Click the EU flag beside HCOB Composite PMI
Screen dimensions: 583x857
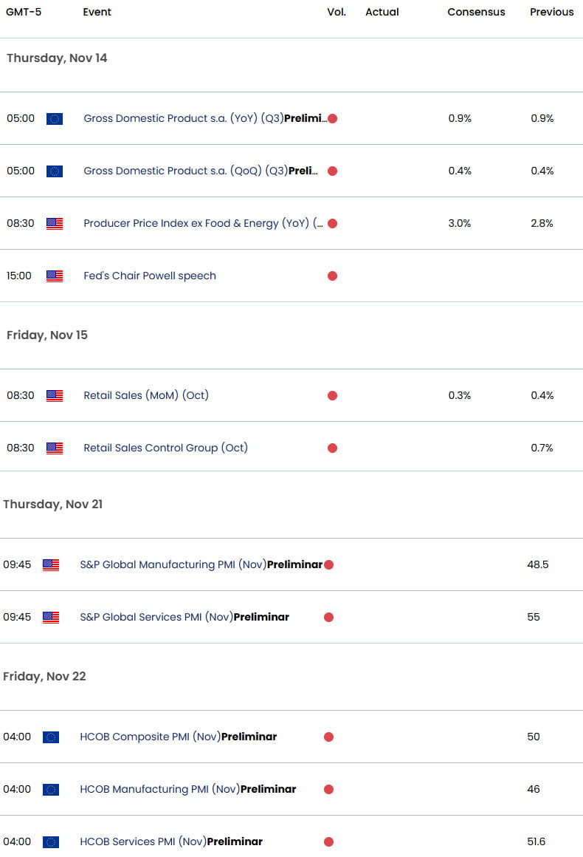(x=50, y=737)
